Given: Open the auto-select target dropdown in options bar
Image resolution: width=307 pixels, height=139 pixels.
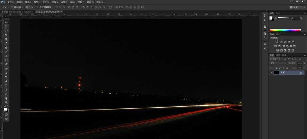Looking at the screenshot, I should [x=29, y=7].
